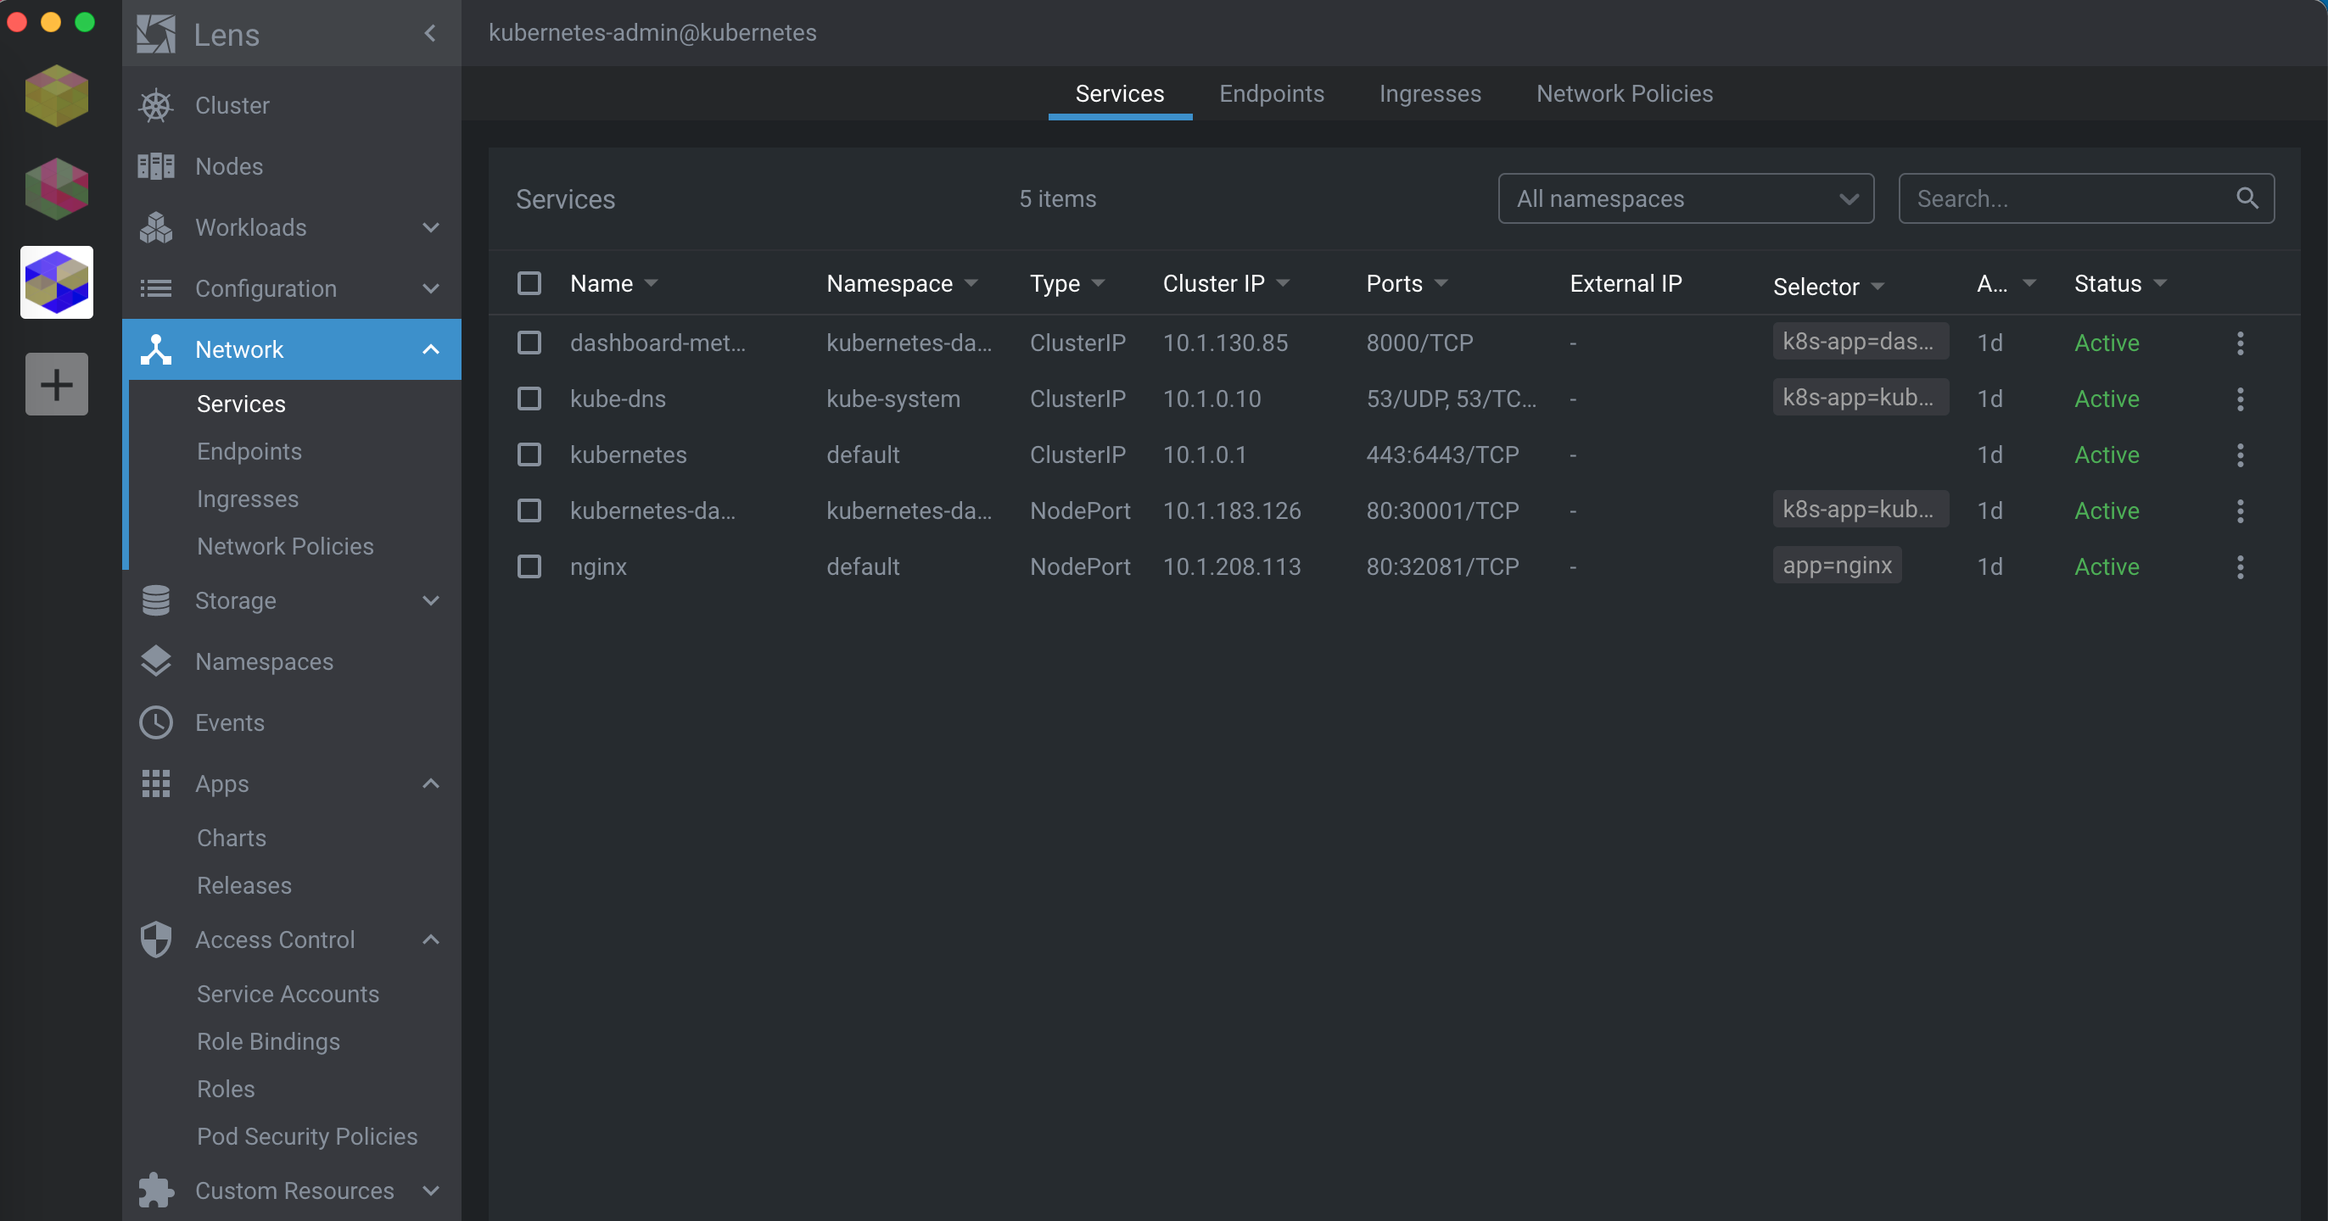Screen dimensions: 2328x1221
Task: Expand the Custom Resources menu chevron
Action: point(431,1190)
